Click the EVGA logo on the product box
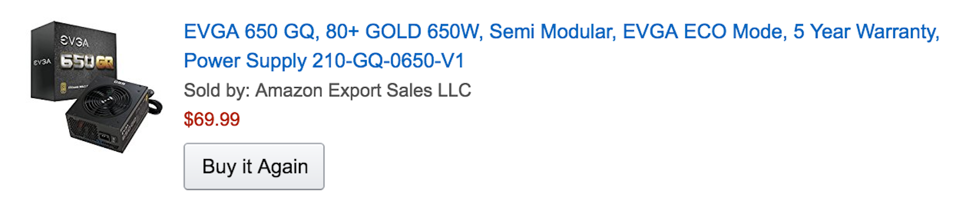969x201 pixels. (74, 41)
